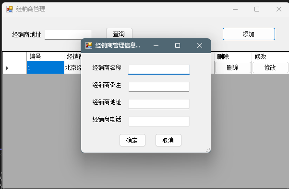
Task: Close the main 经销商管理 window
Action: click(278, 9)
